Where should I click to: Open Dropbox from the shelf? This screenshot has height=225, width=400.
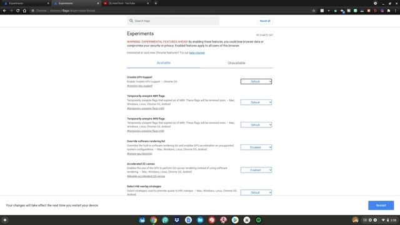click(177, 220)
